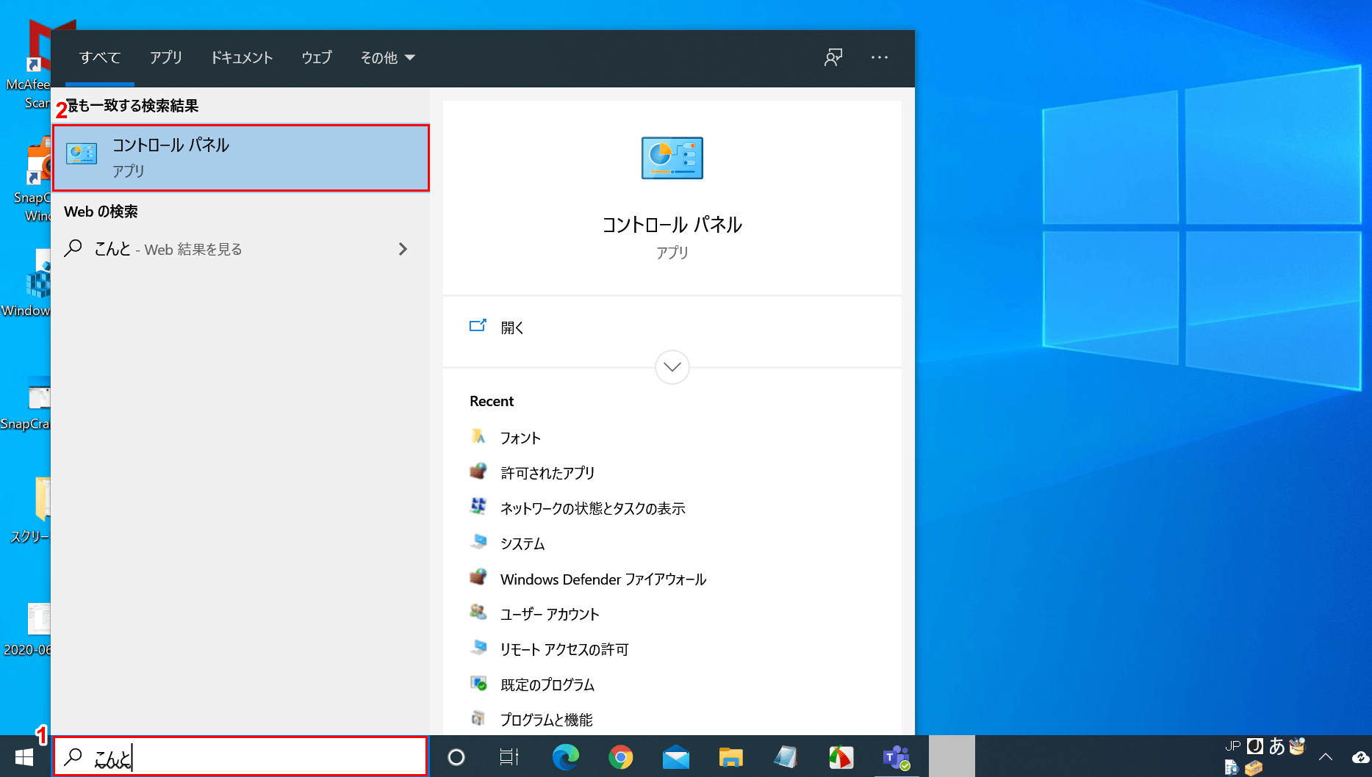The image size is (1372, 777).
Task: Show hidden tray icons chevron
Action: pyautogui.click(x=1326, y=757)
